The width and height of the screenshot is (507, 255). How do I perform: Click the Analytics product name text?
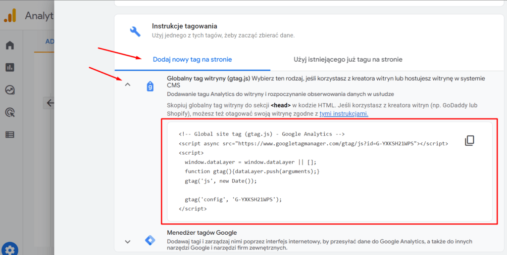pyautogui.click(x=39, y=15)
